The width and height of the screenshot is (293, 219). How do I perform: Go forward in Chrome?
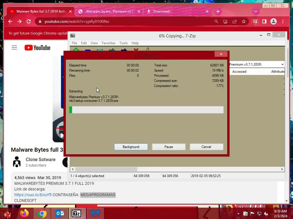point(19,21)
